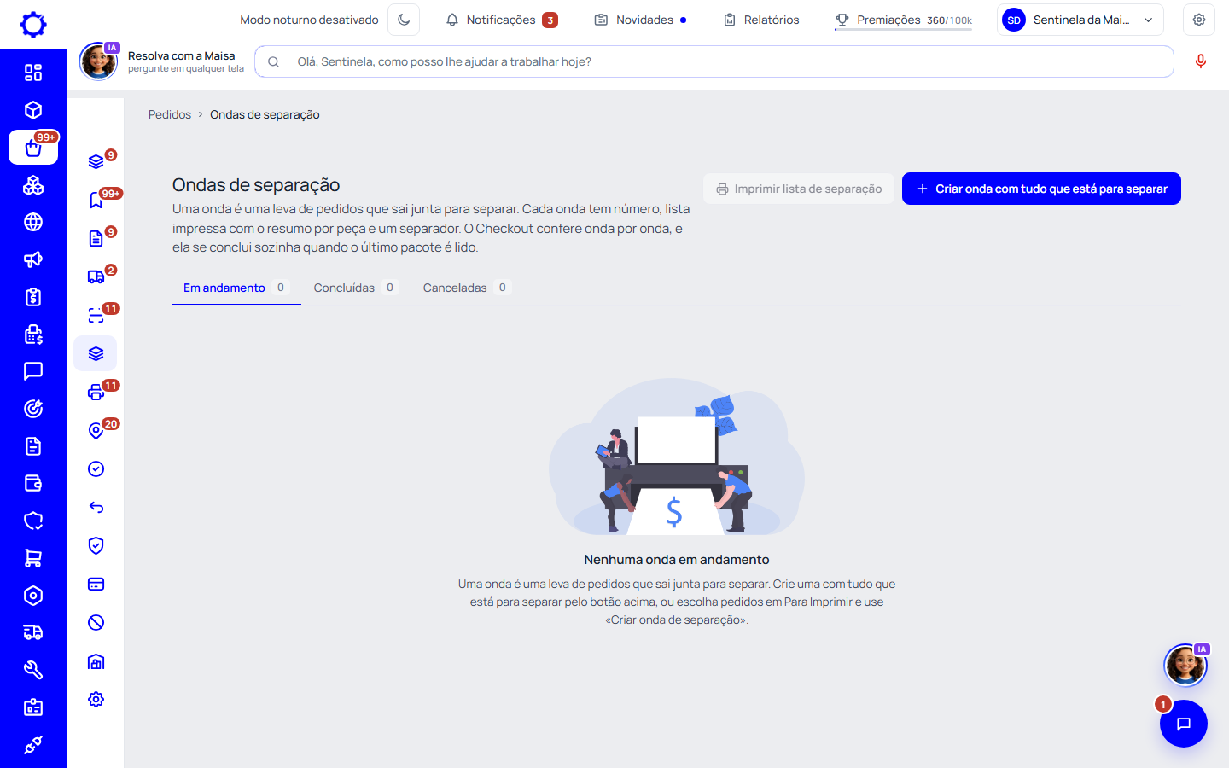Toggle night mode with the moon button
This screenshot has height=768, width=1229.
tap(404, 20)
